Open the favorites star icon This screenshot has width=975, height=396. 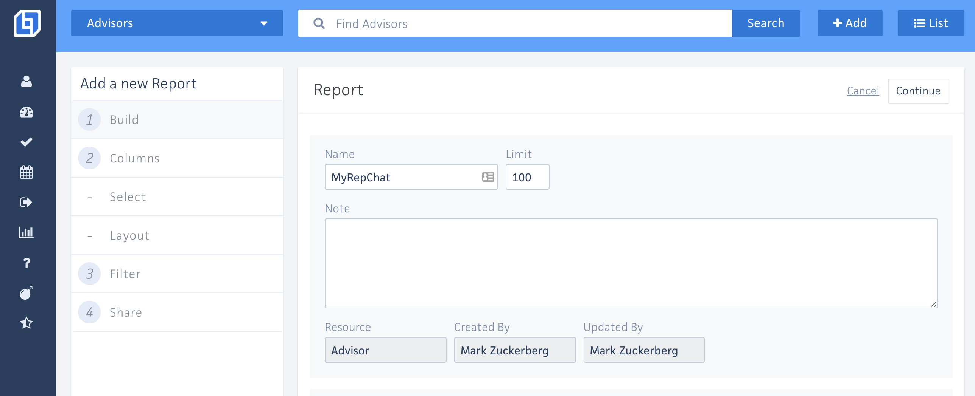26,323
